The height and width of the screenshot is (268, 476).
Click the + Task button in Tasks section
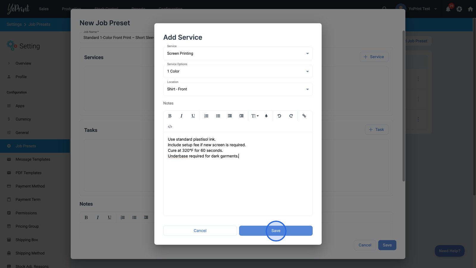(377, 130)
